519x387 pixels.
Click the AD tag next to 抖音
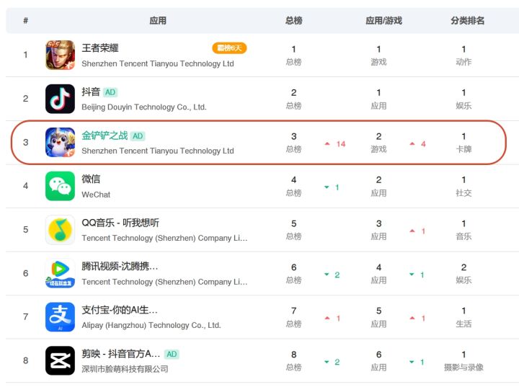(110, 92)
